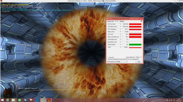Select the GPU-Z taskbar icon
This screenshot has width=183, height=102.
click(x=43, y=100)
